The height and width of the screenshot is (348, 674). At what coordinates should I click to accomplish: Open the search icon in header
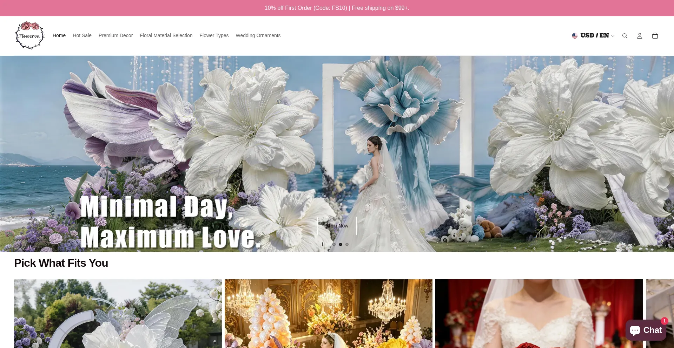tap(625, 36)
